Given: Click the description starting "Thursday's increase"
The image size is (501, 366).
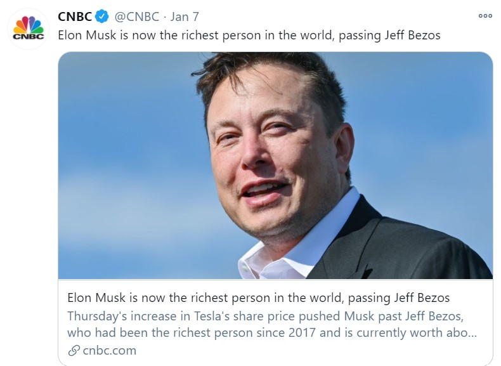Looking at the screenshot, I should coord(271,324).
